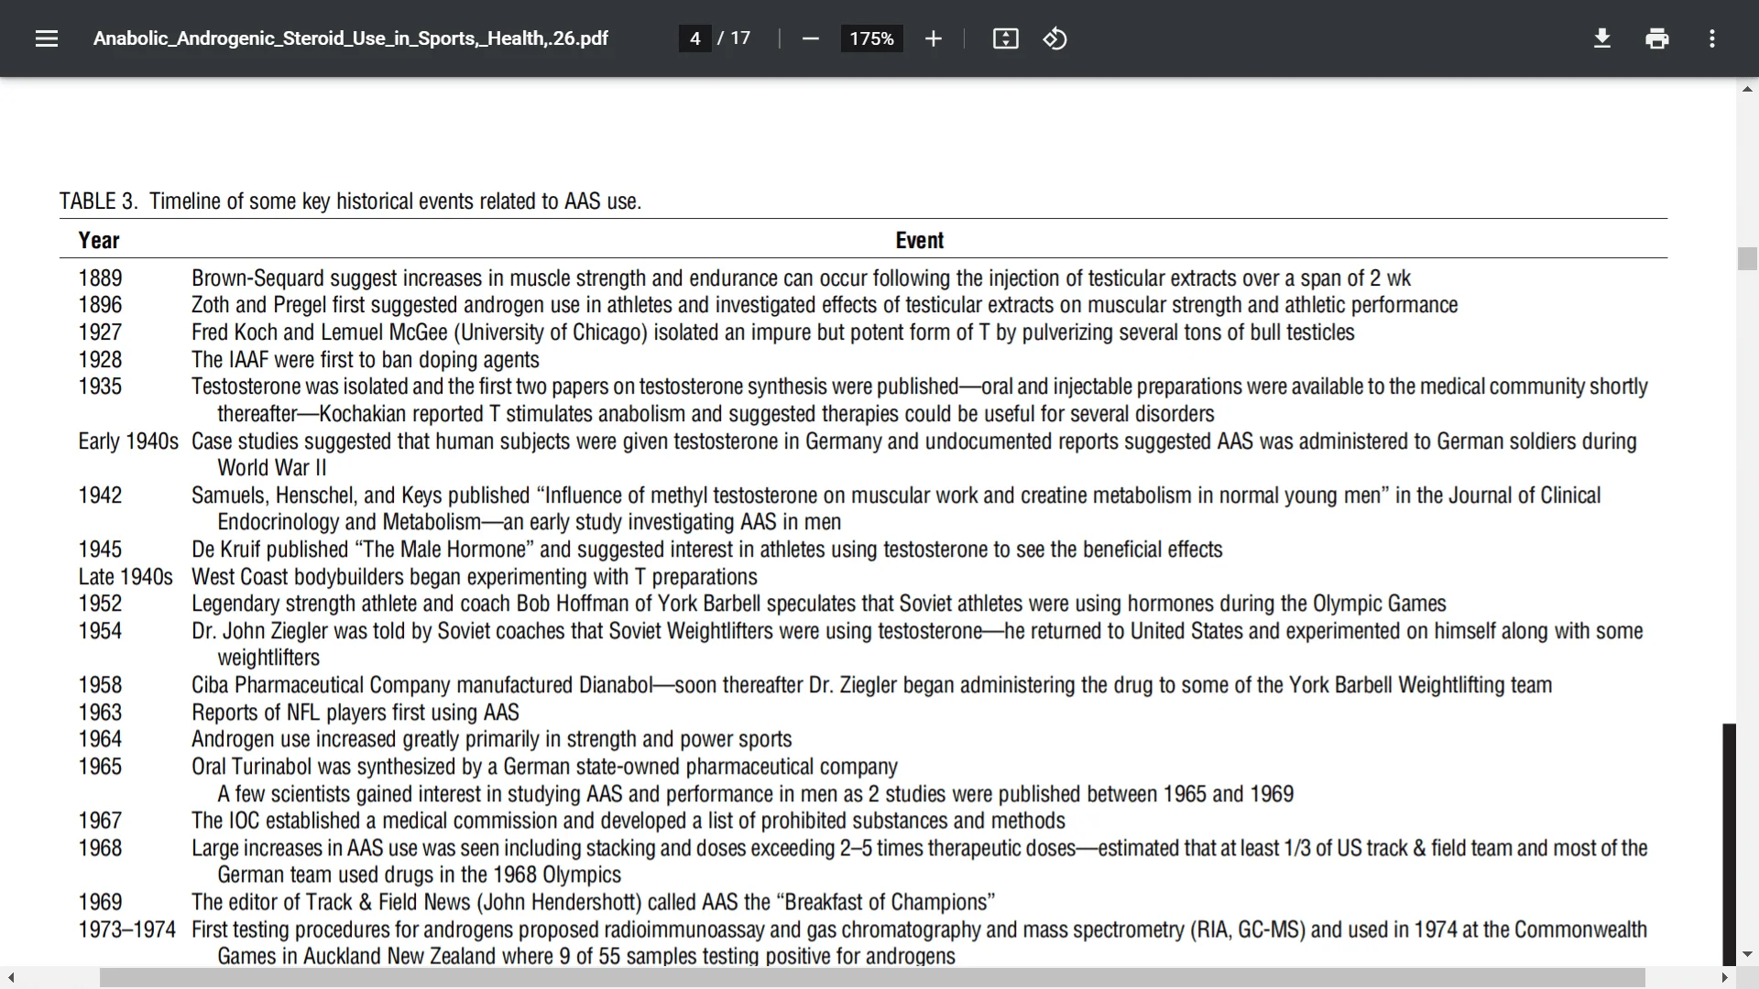Click the IOC medical commission event
The width and height of the screenshot is (1759, 989).
point(628,821)
